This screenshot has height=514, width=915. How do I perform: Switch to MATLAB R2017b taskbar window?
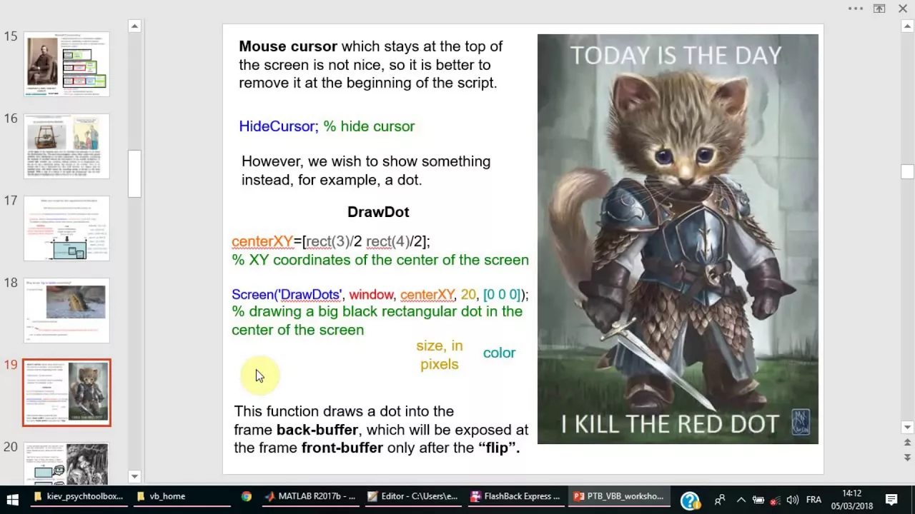click(x=309, y=497)
